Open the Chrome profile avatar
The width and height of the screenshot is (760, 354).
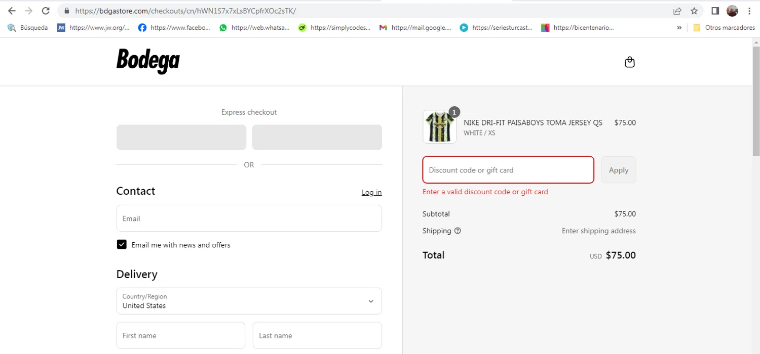pyautogui.click(x=732, y=11)
